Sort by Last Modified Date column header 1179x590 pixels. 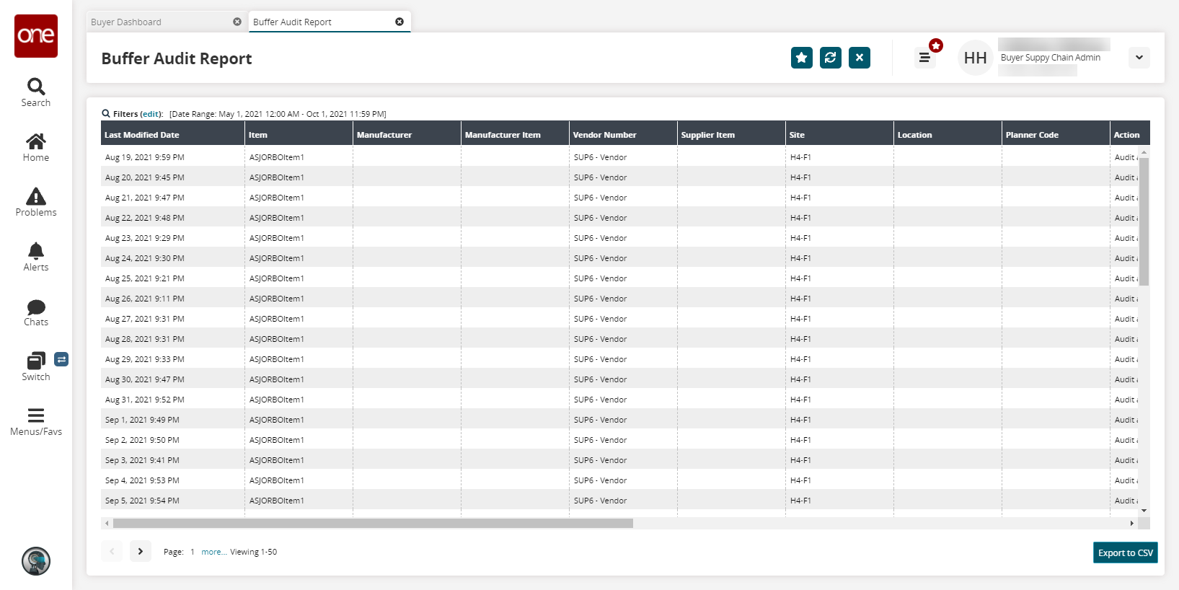click(x=142, y=135)
